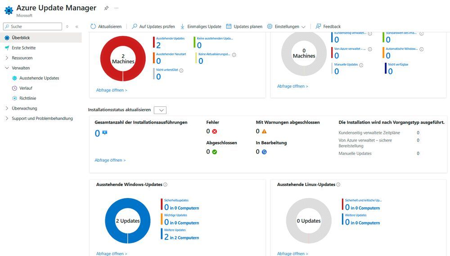Click the Azure Update Manager gear logo
450x256 pixels.
[9, 10]
